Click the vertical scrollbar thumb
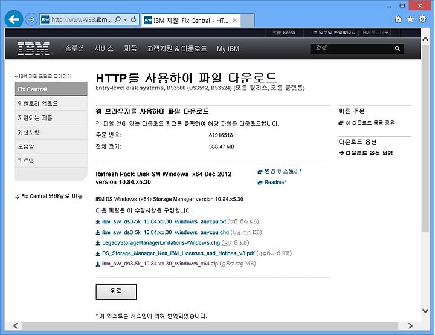 pos(425,138)
